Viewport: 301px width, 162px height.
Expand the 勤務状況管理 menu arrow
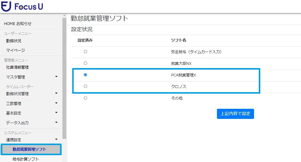tap(56, 93)
